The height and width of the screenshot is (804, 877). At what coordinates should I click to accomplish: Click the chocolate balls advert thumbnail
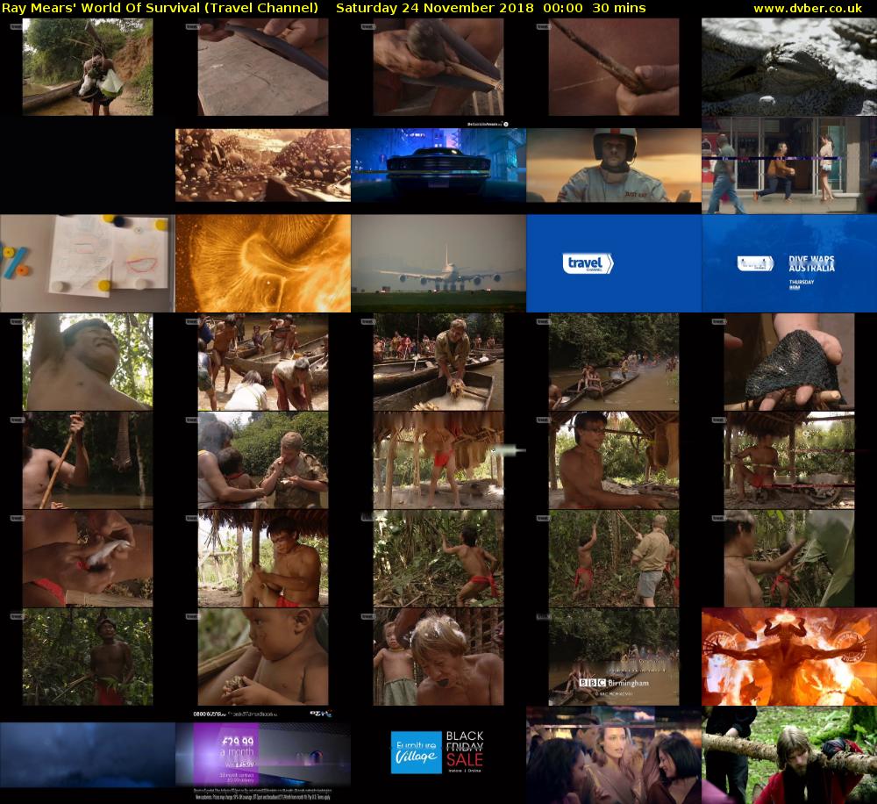coord(263,165)
